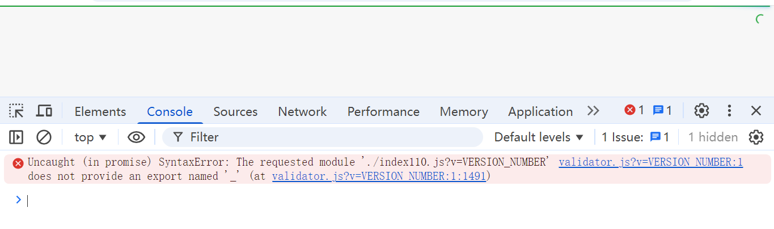Open the Sources tab
Image resolution: width=774 pixels, height=229 pixels.
[235, 111]
